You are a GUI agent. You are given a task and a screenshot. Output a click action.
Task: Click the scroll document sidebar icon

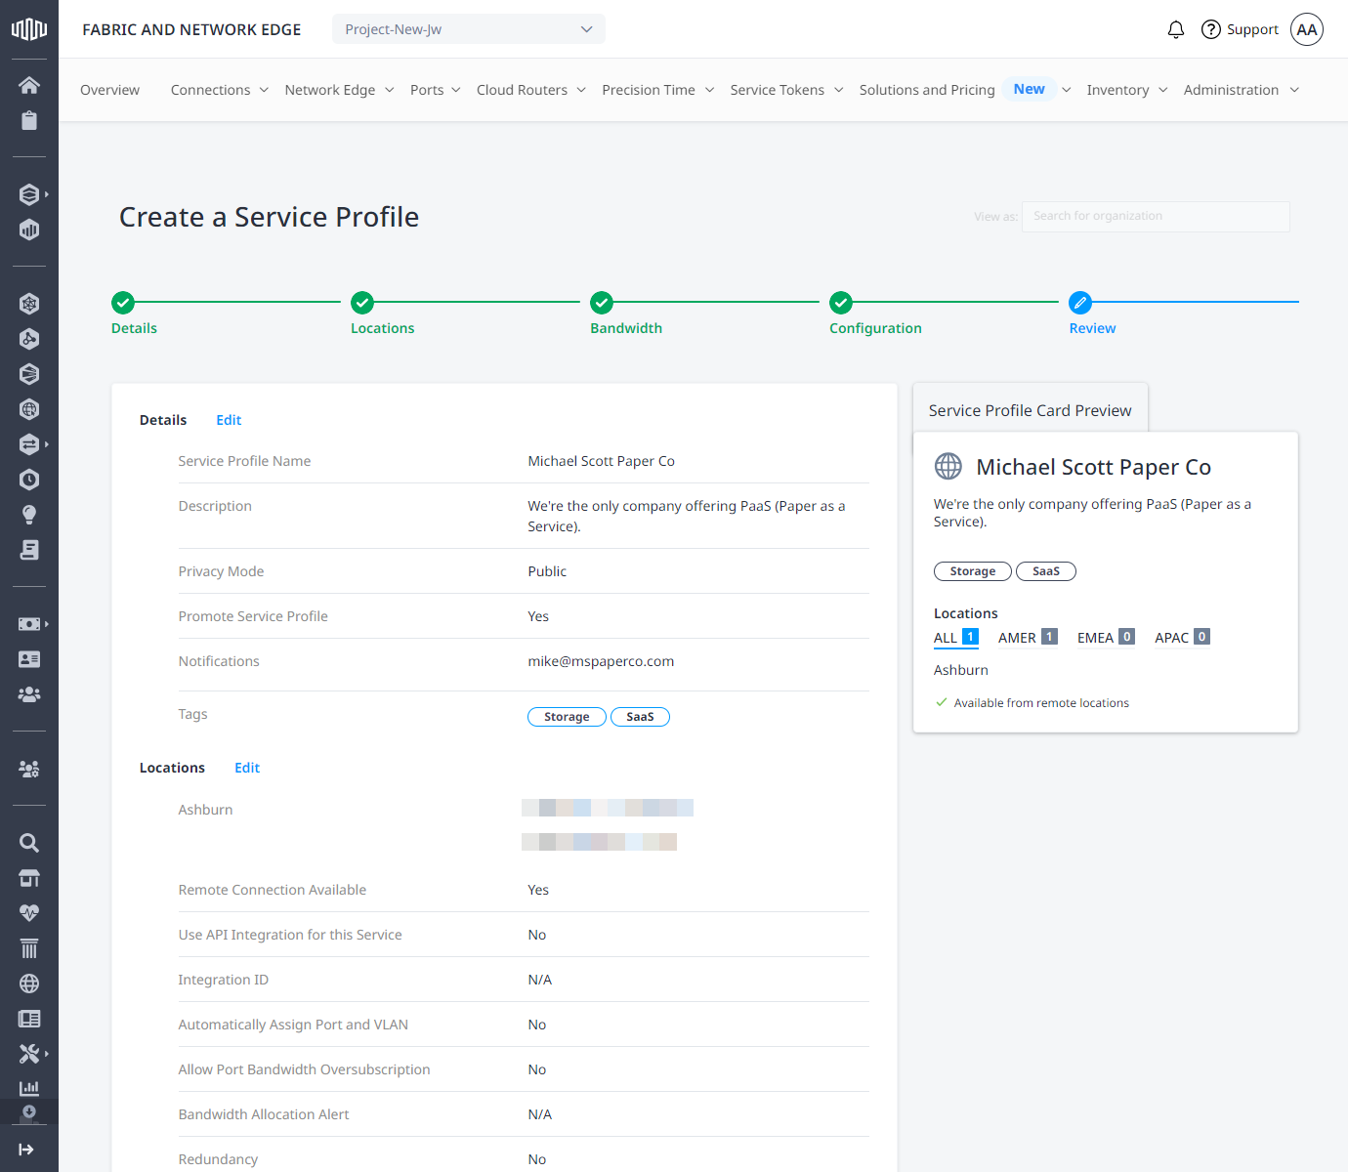29,550
